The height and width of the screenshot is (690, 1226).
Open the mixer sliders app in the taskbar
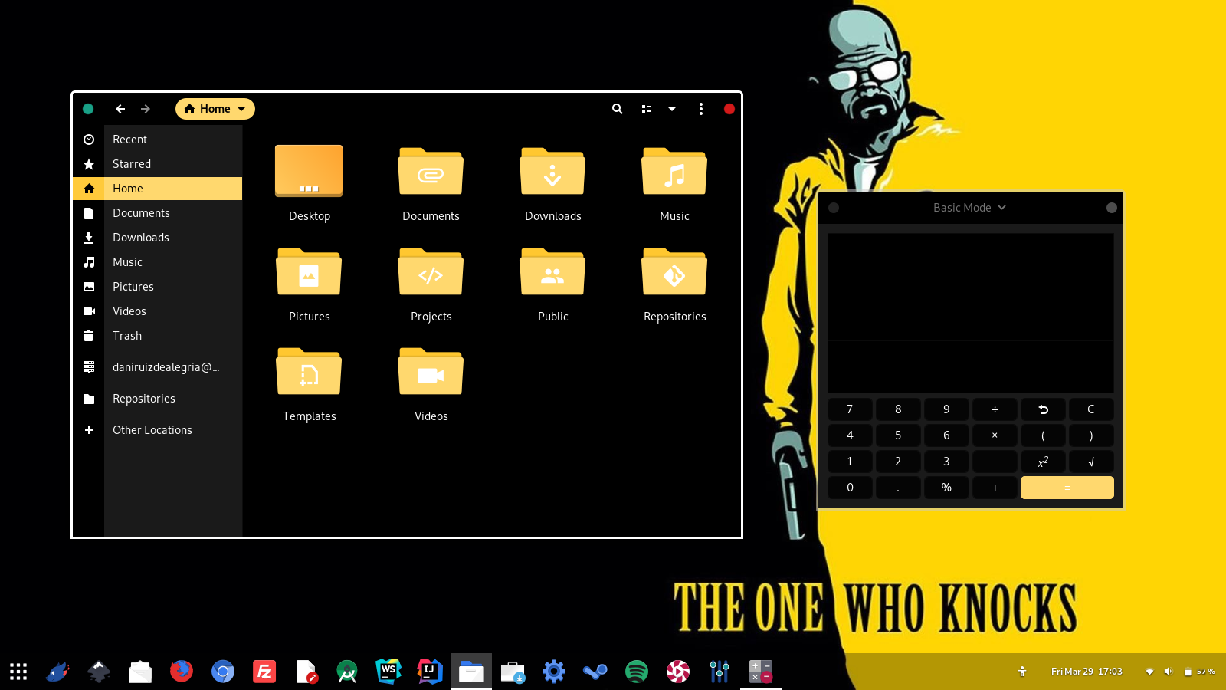pyautogui.click(x=720, y=672)
